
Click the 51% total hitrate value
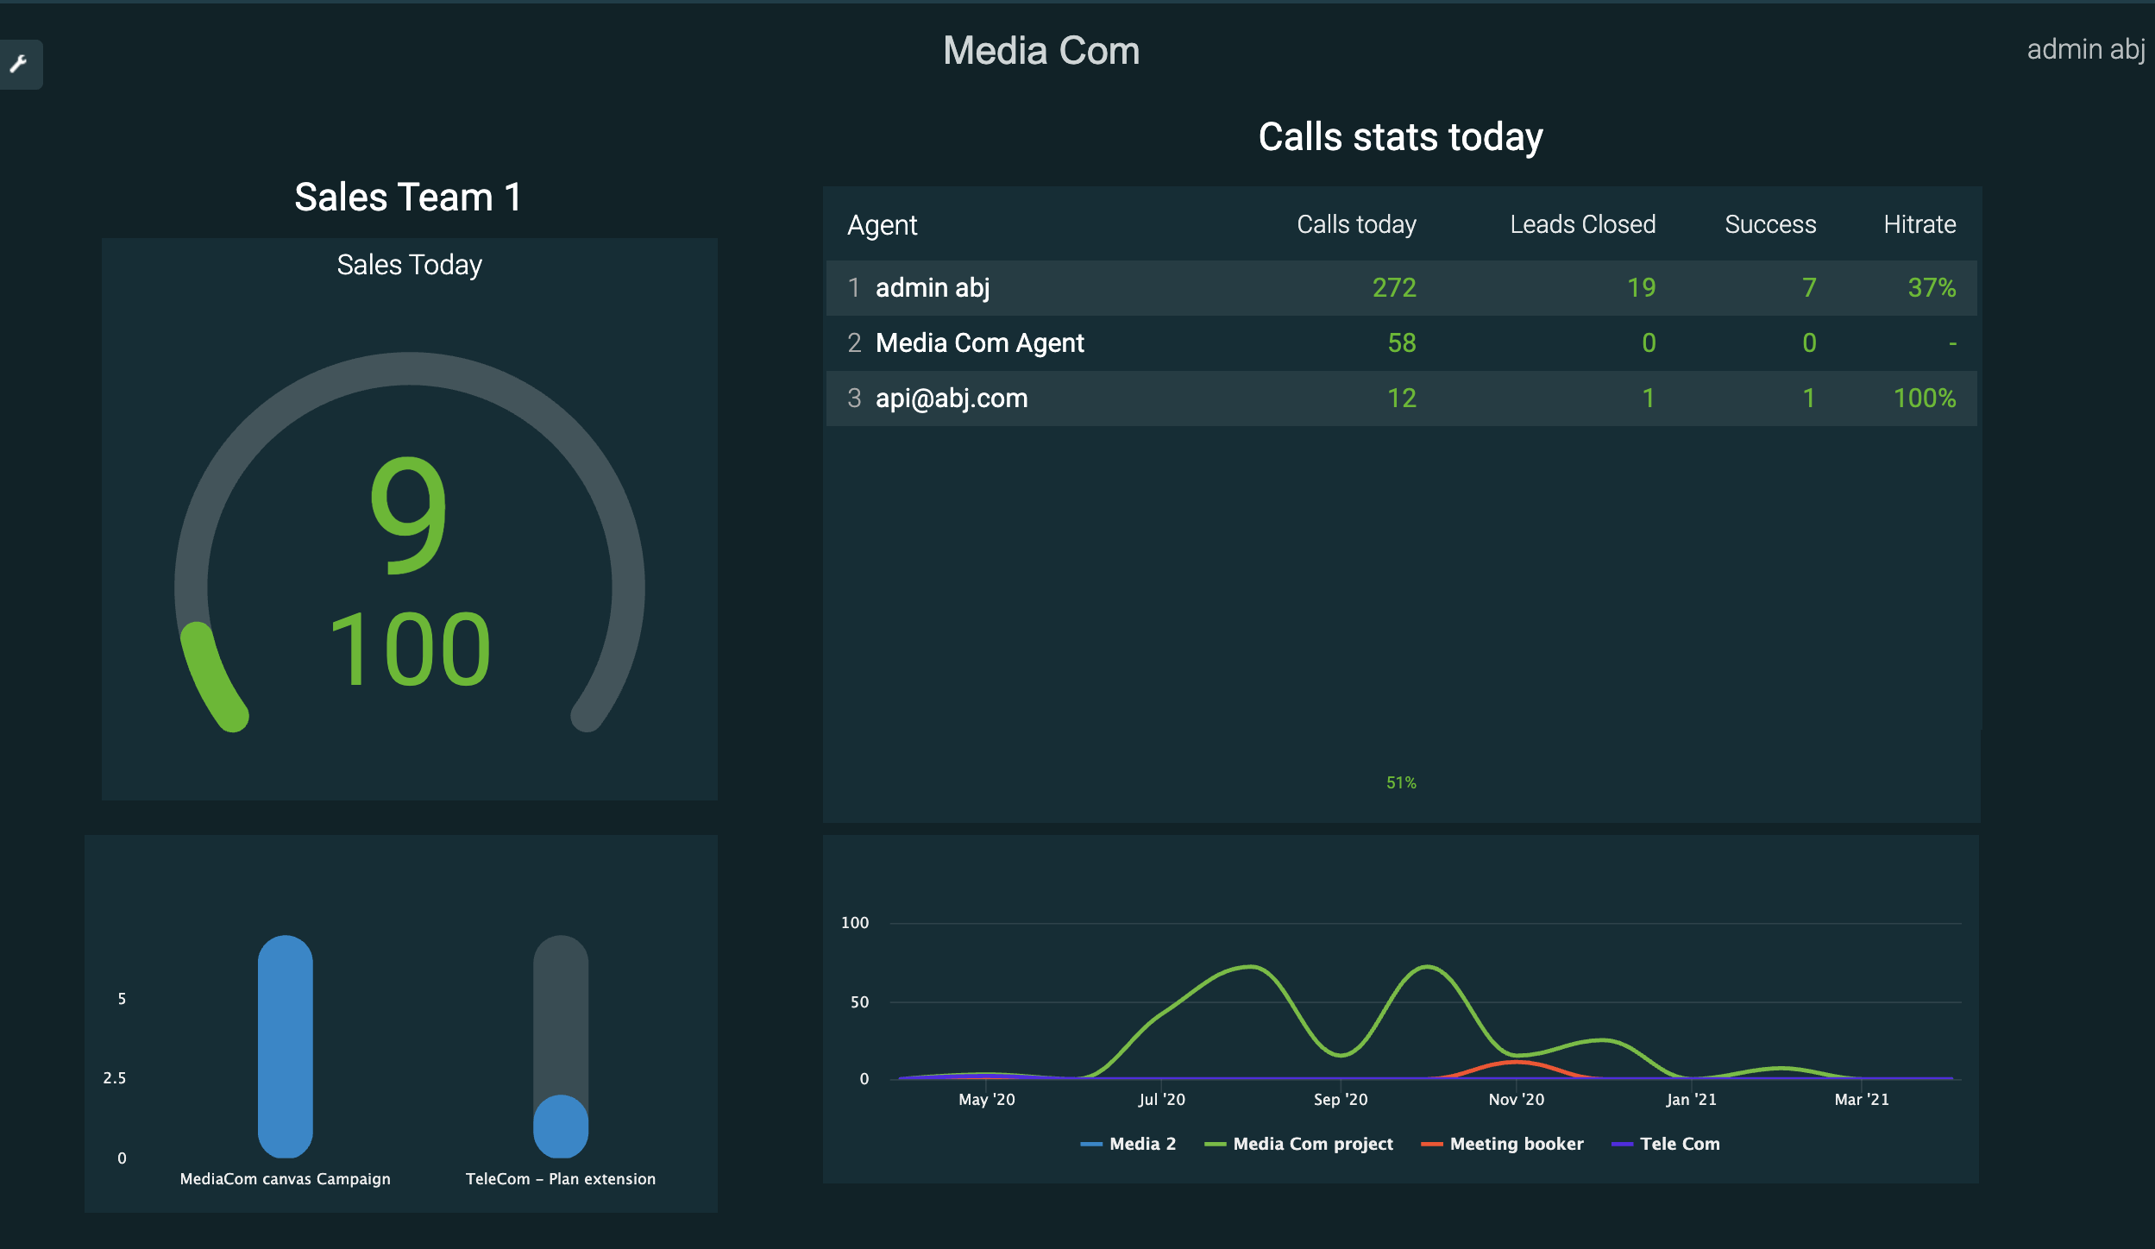coord(1400,782)
